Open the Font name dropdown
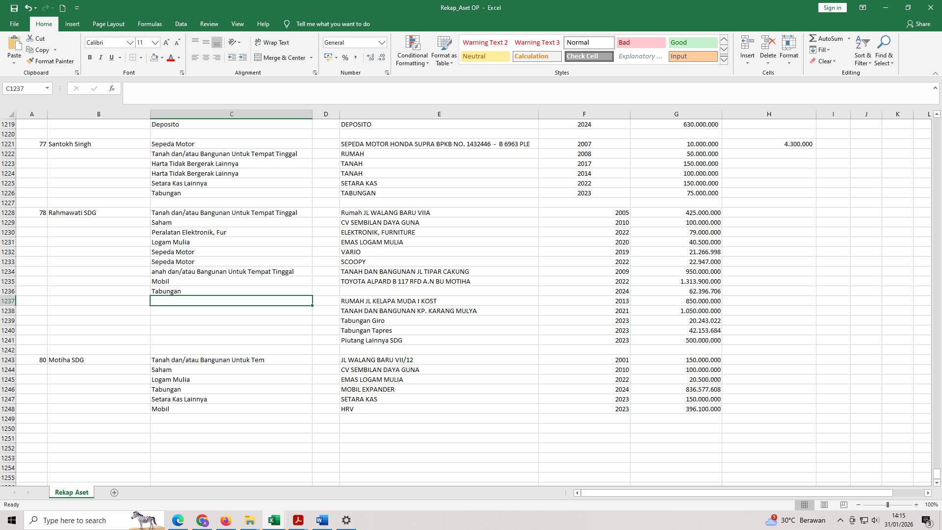Screen dimensions: 942x530 tap(131, 42)
